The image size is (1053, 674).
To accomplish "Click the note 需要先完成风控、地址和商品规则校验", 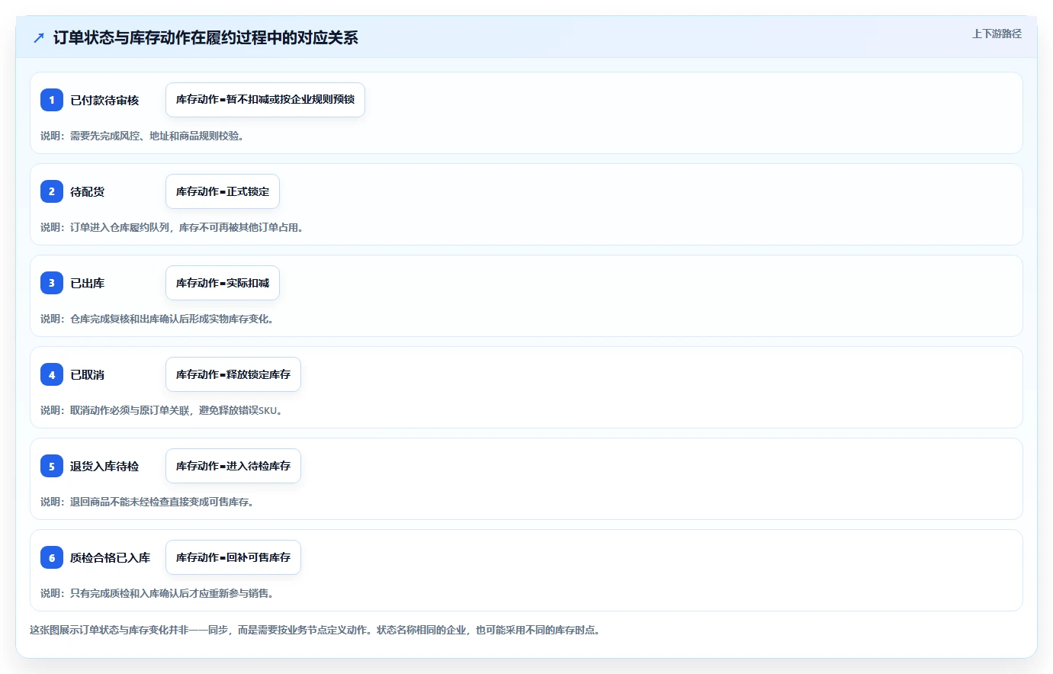I will tap(143, 136).
